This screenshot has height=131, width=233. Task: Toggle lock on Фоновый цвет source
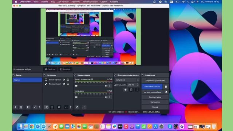[68, 84]
